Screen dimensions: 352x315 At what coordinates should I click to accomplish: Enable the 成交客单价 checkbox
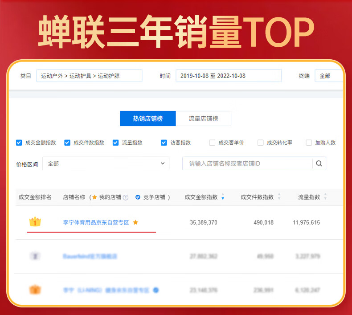[212, 143]
